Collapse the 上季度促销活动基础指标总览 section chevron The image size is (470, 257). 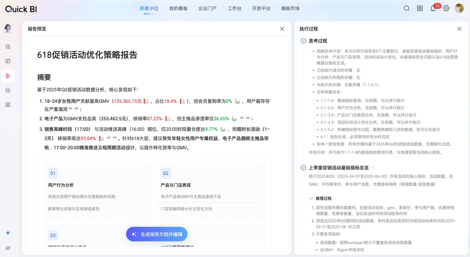tap(373, 168)
